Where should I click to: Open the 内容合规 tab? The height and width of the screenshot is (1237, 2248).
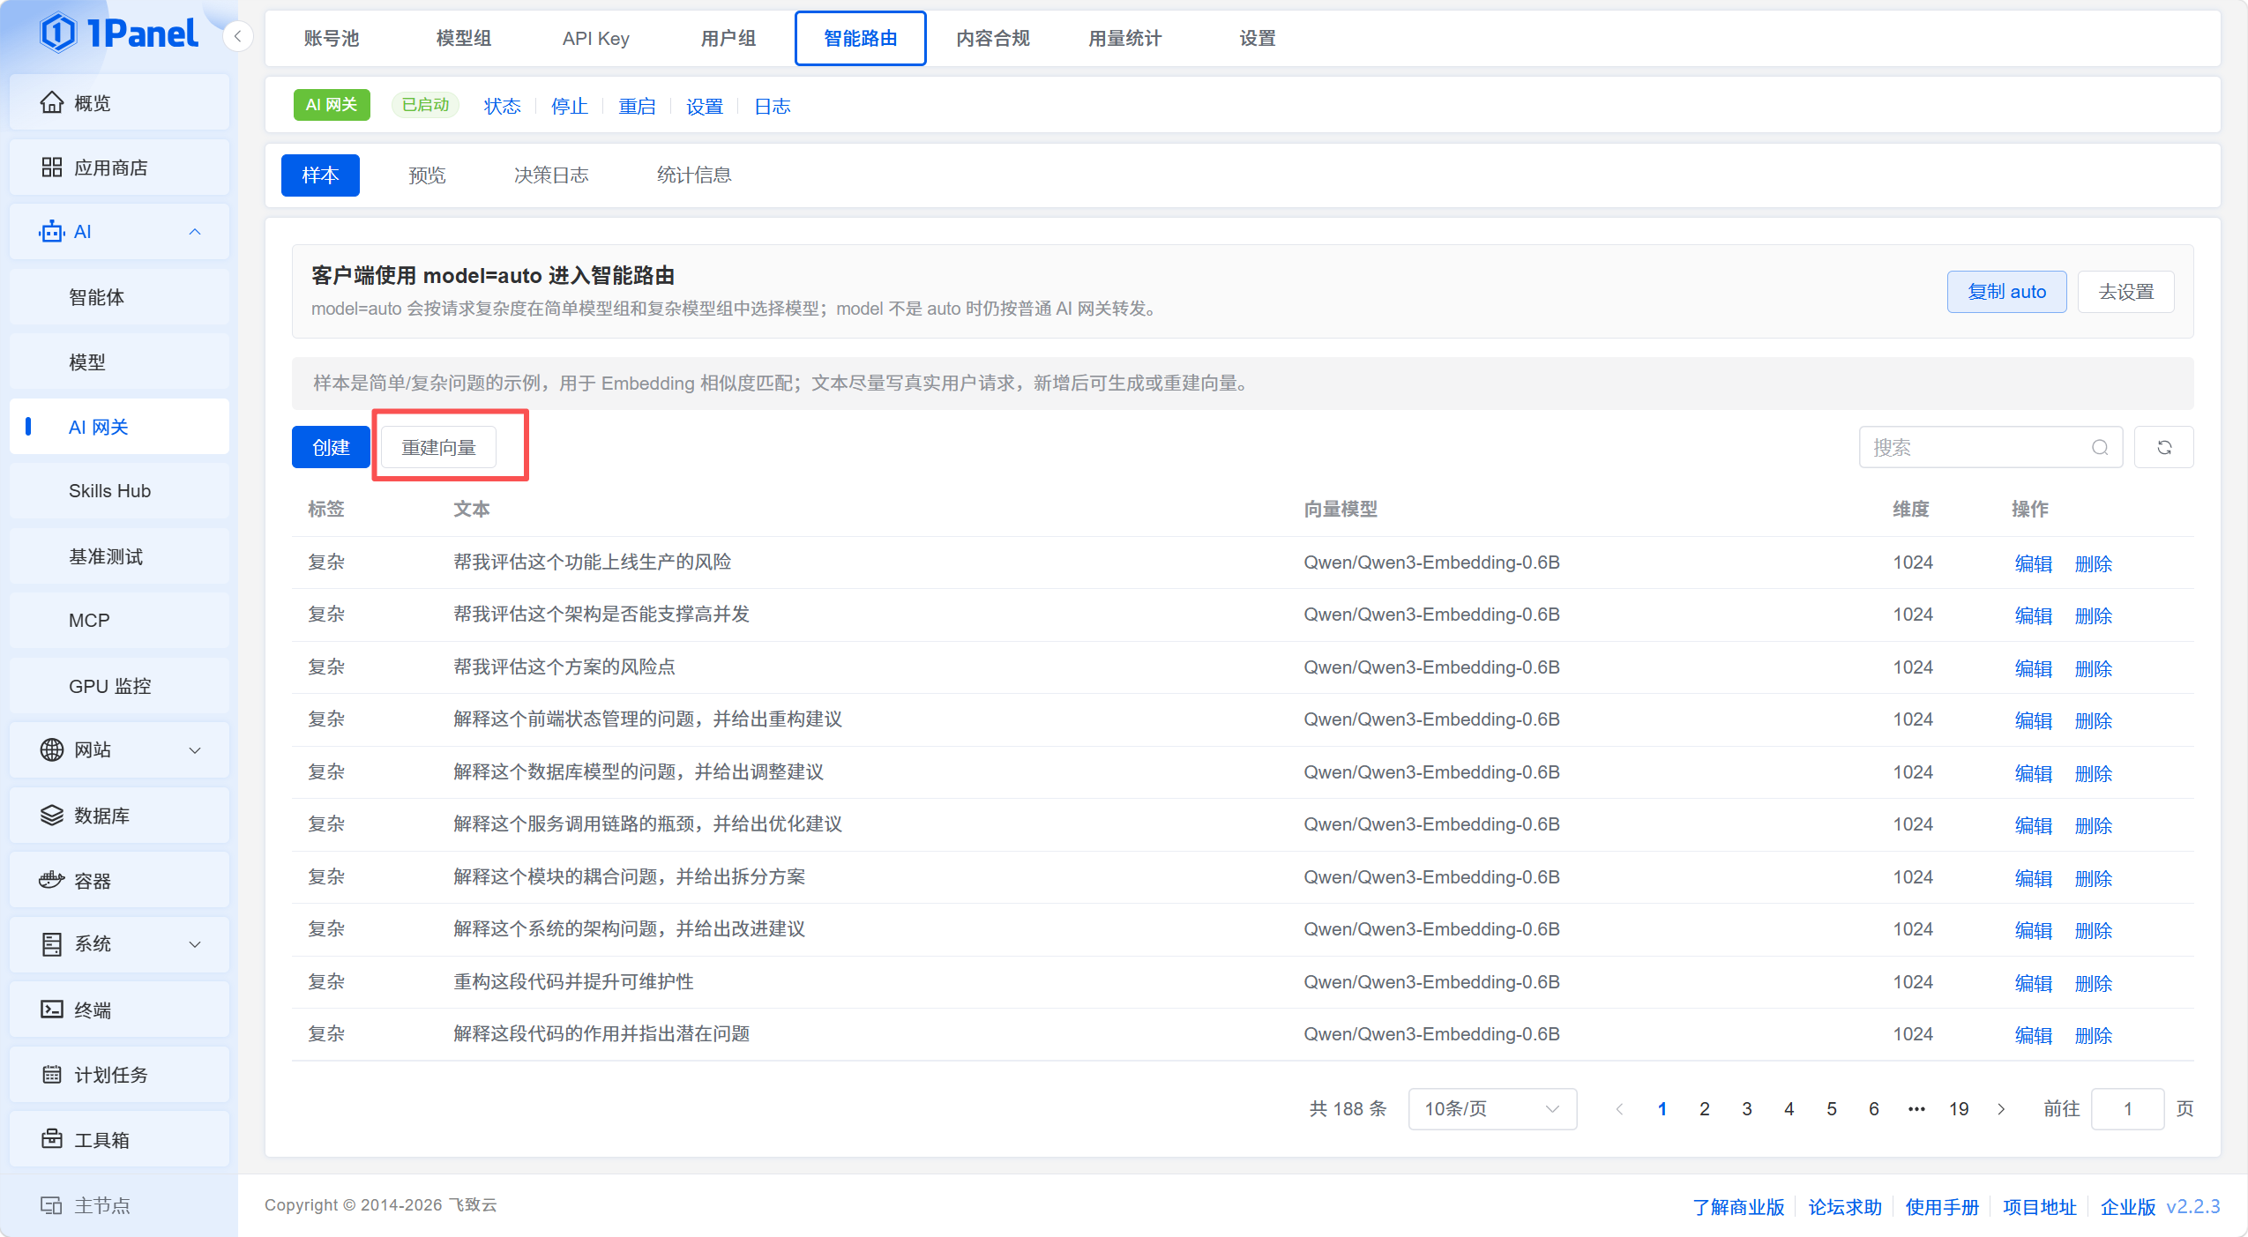tap(993, 39)
